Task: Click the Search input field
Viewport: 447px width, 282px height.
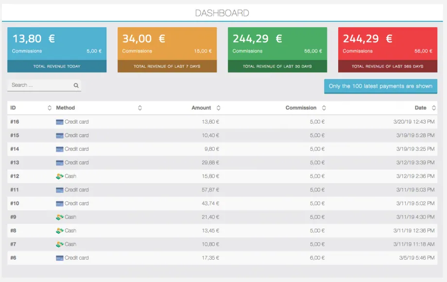Action: tap(44, 85)
